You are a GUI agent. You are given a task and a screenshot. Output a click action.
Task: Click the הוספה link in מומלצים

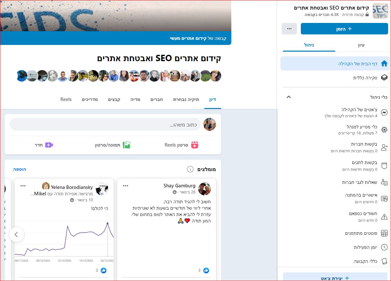click(x=20, y=169)
